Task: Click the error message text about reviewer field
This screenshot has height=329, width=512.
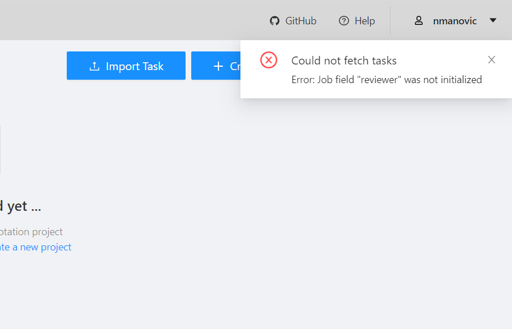Action: coord(386,79)
